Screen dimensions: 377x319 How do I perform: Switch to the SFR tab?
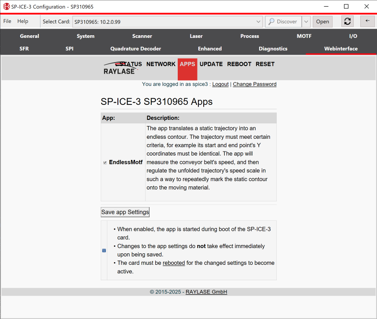pos(24,48)
